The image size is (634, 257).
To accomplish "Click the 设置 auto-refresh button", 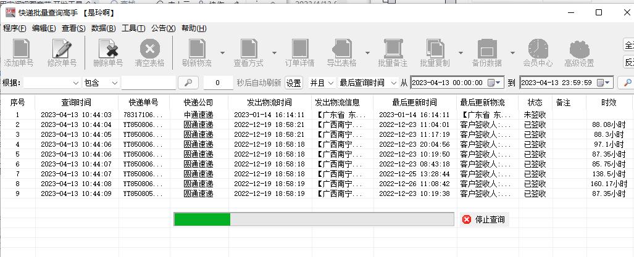I will pos(294,83).
